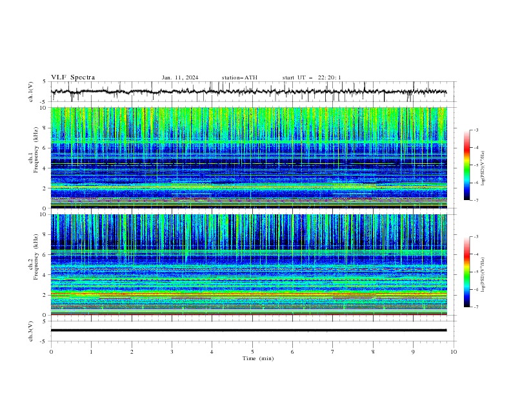Image resolution: width=511 pixels, height=395 pixels.
Task: Click the ch.1 spectrogram color bar
Action: tap(466, 165)
